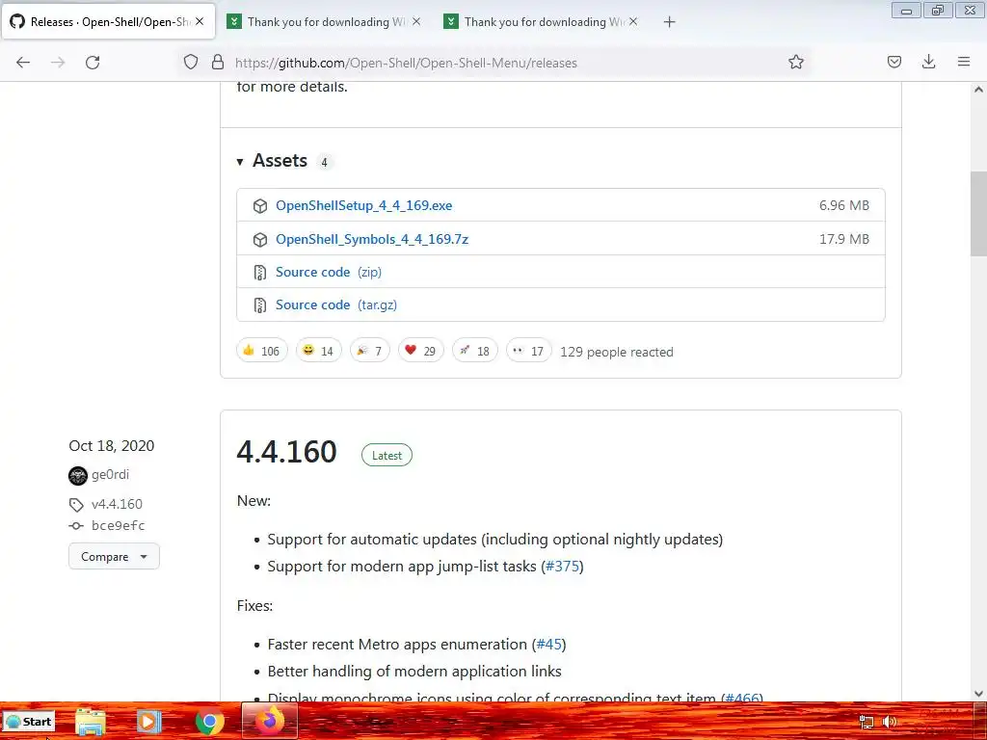Screen dimensions: 987x740
Task: Open the v4.4.160 tag link
Action: click(117, 504)
